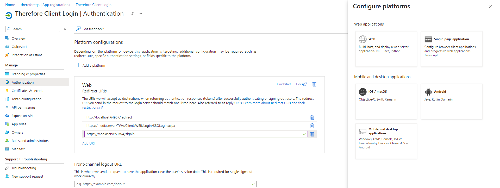
Task: Select the Web platform card
Action: click(386, 49)
